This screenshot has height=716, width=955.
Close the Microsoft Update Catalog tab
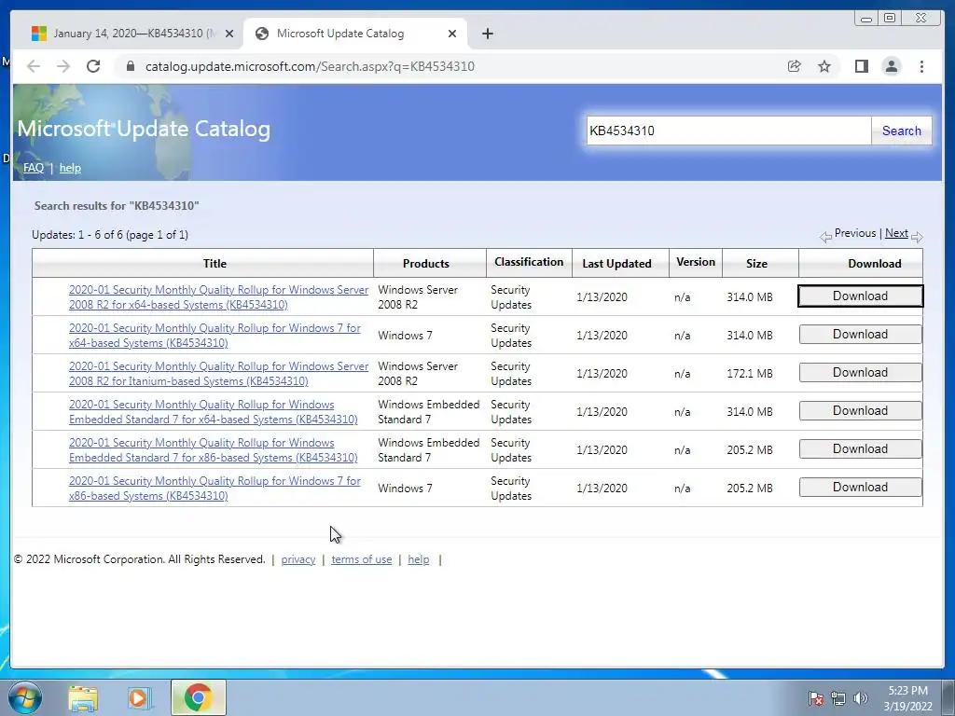(452, 34)
